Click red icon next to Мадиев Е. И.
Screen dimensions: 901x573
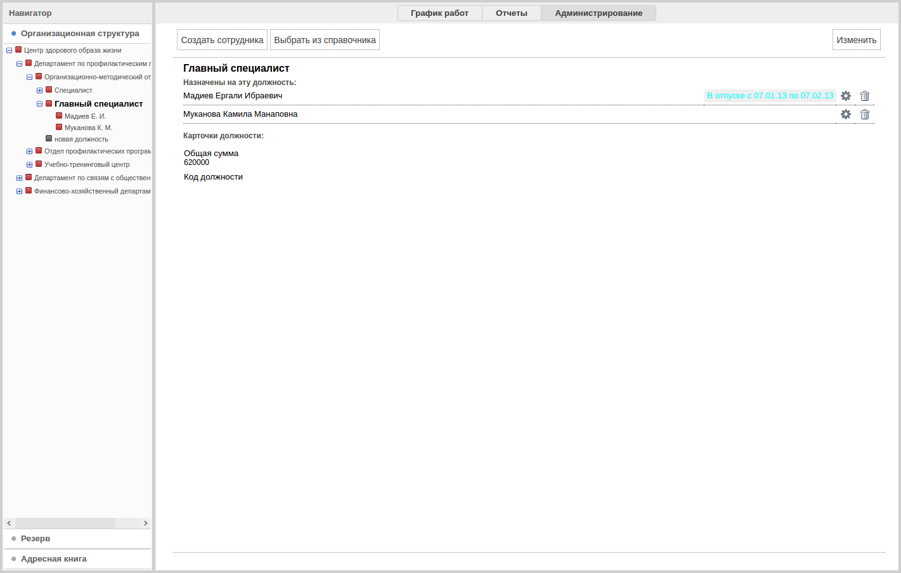[x=59, y=115]
